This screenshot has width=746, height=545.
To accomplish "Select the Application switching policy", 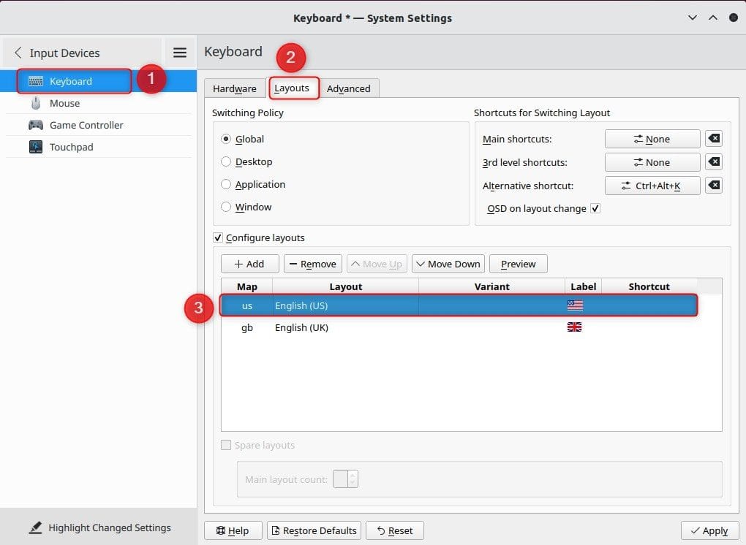I will 226,184.
